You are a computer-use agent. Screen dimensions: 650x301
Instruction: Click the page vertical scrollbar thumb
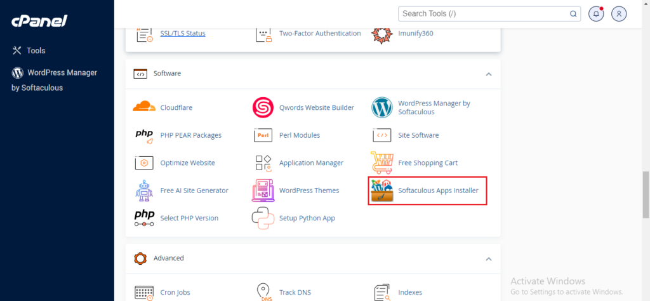(x=646, y=194)
